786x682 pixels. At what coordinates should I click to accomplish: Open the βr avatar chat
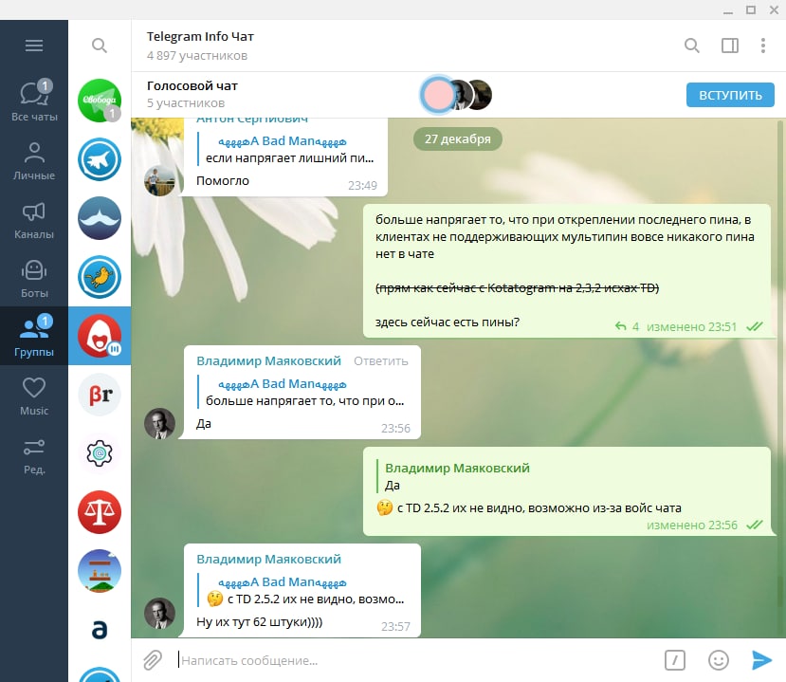point(100,395)
